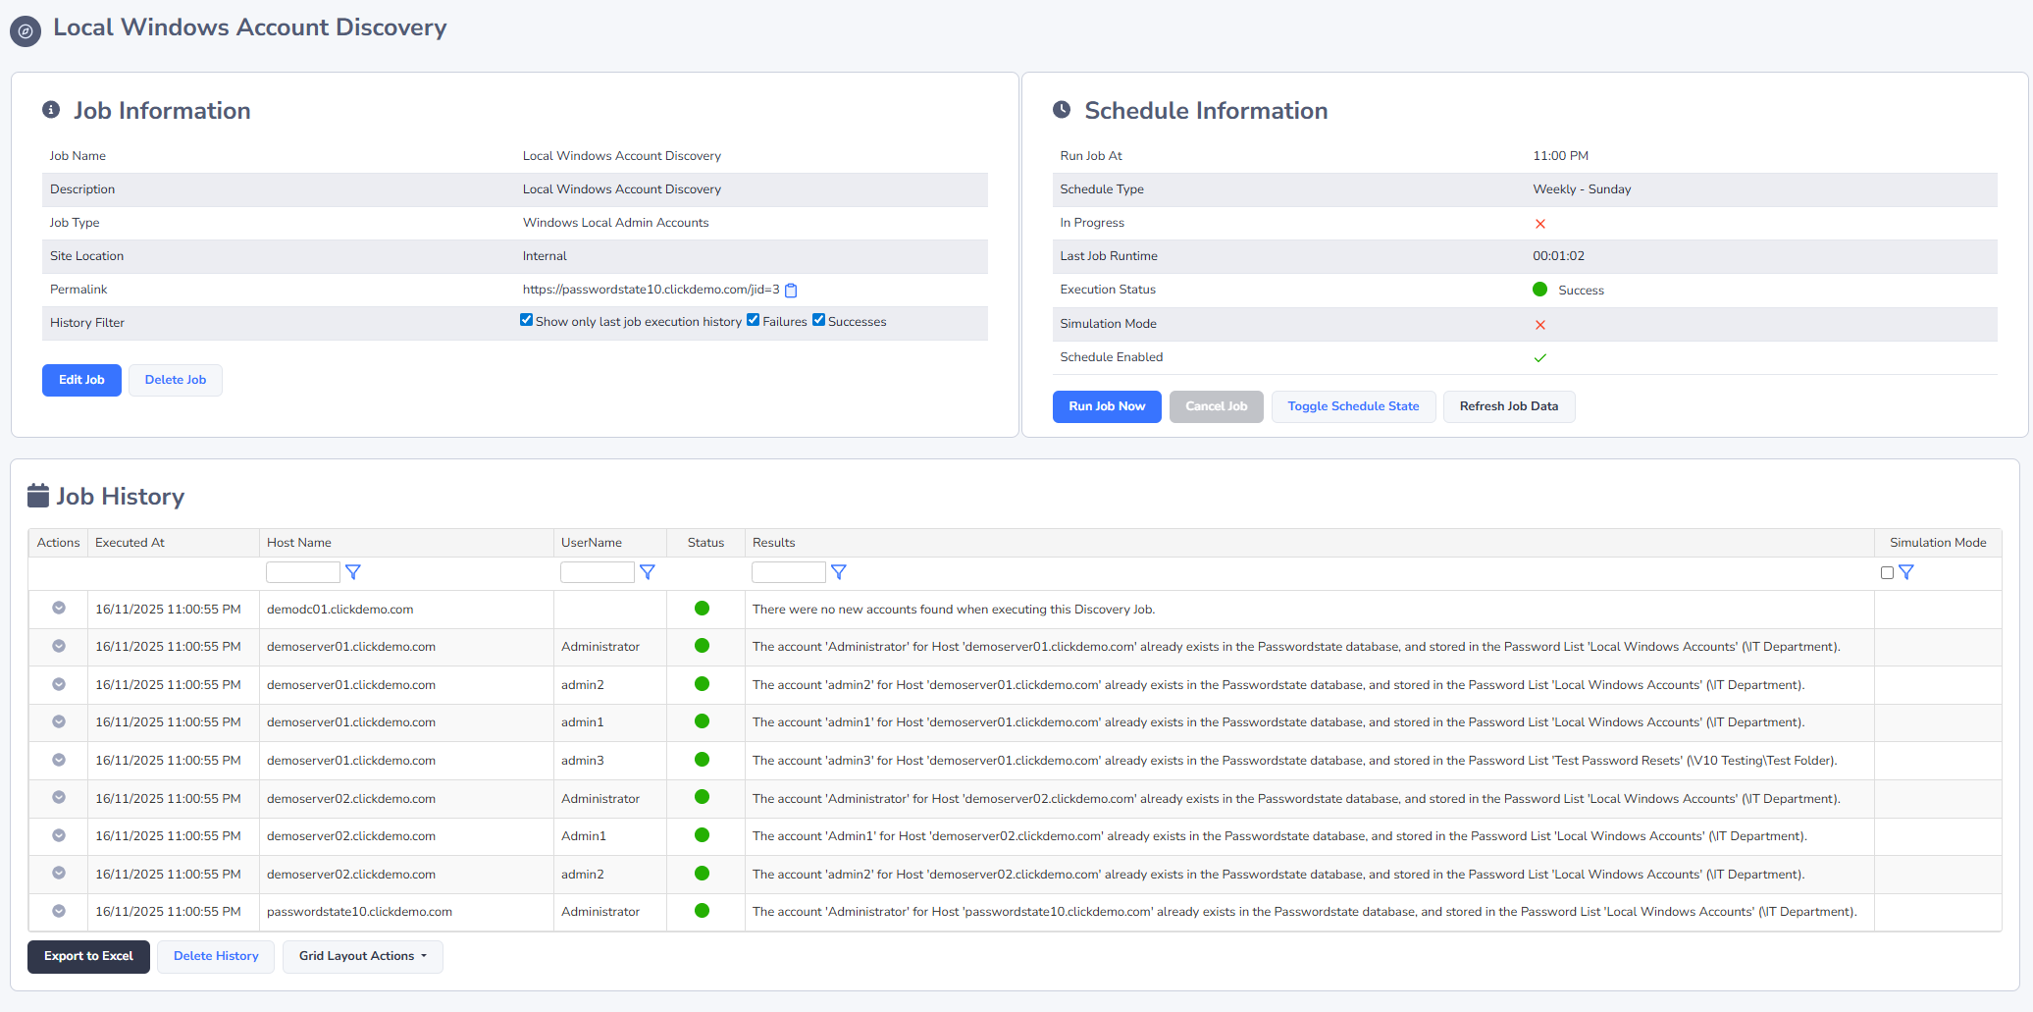Viewport: 2033px width, 1012px height.
Task: Open the Grid Layout Actions dropdown
Action: [363, 956]
